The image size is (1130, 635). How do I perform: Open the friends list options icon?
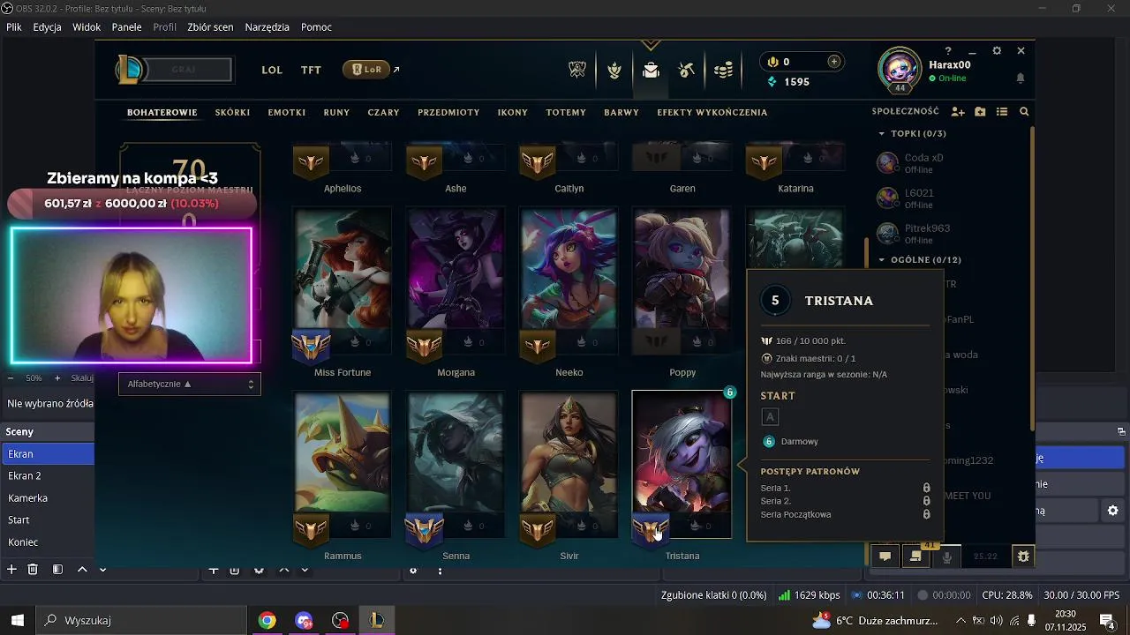pos(1002,112)
